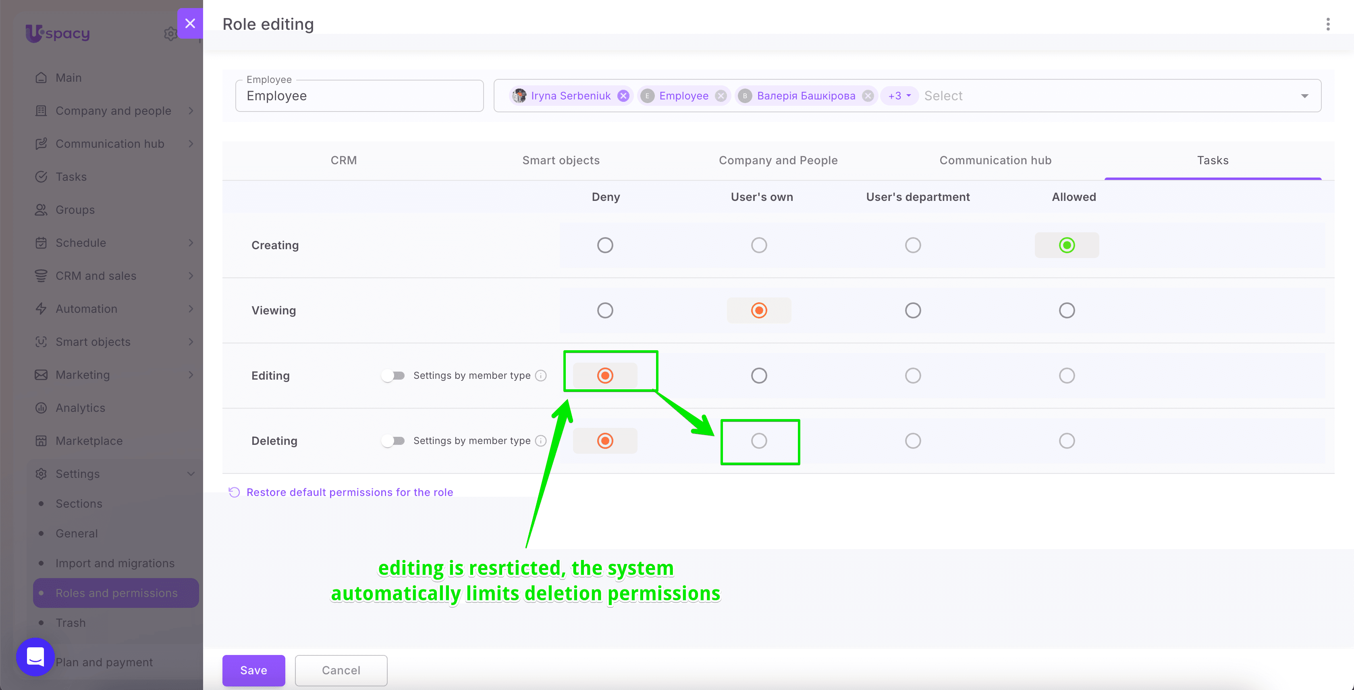The height and width of the screenshot is (690, 1354).
Task: Remove Iryna Serbeniuk chip
Action: 623,95
